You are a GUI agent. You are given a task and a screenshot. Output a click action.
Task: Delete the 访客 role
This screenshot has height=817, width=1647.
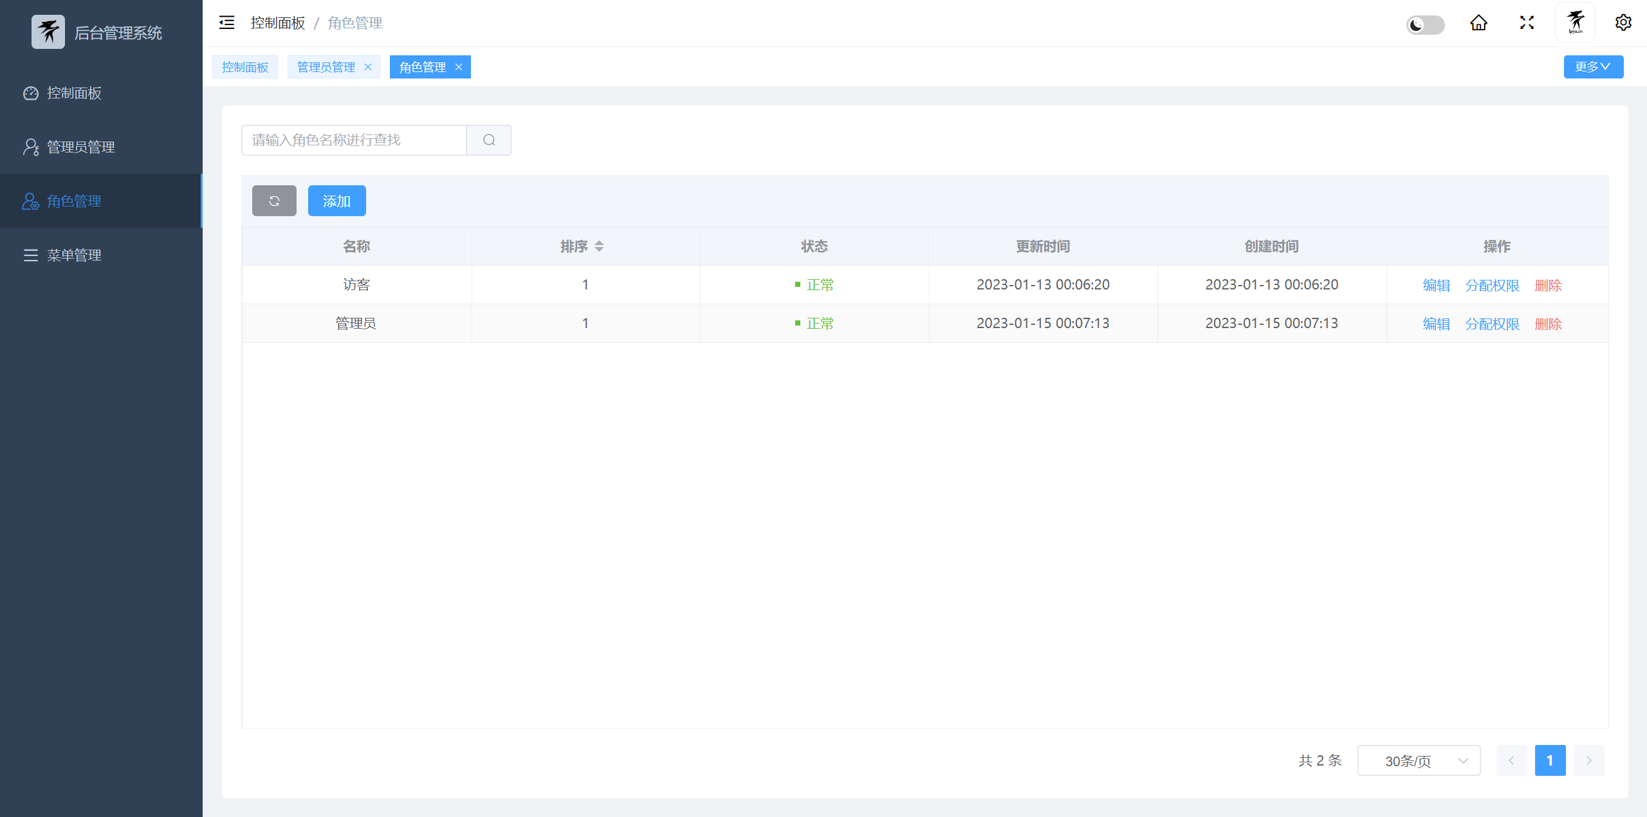pyautogui.click(x=1549, y=285)
